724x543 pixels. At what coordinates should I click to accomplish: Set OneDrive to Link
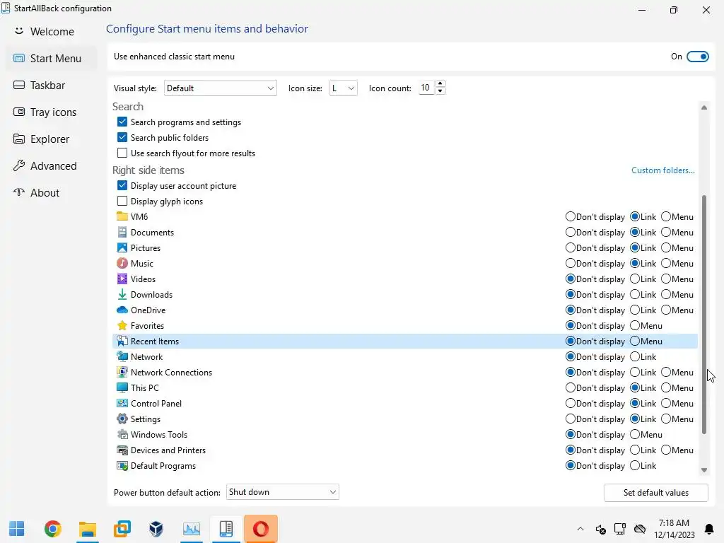(635, 310)
